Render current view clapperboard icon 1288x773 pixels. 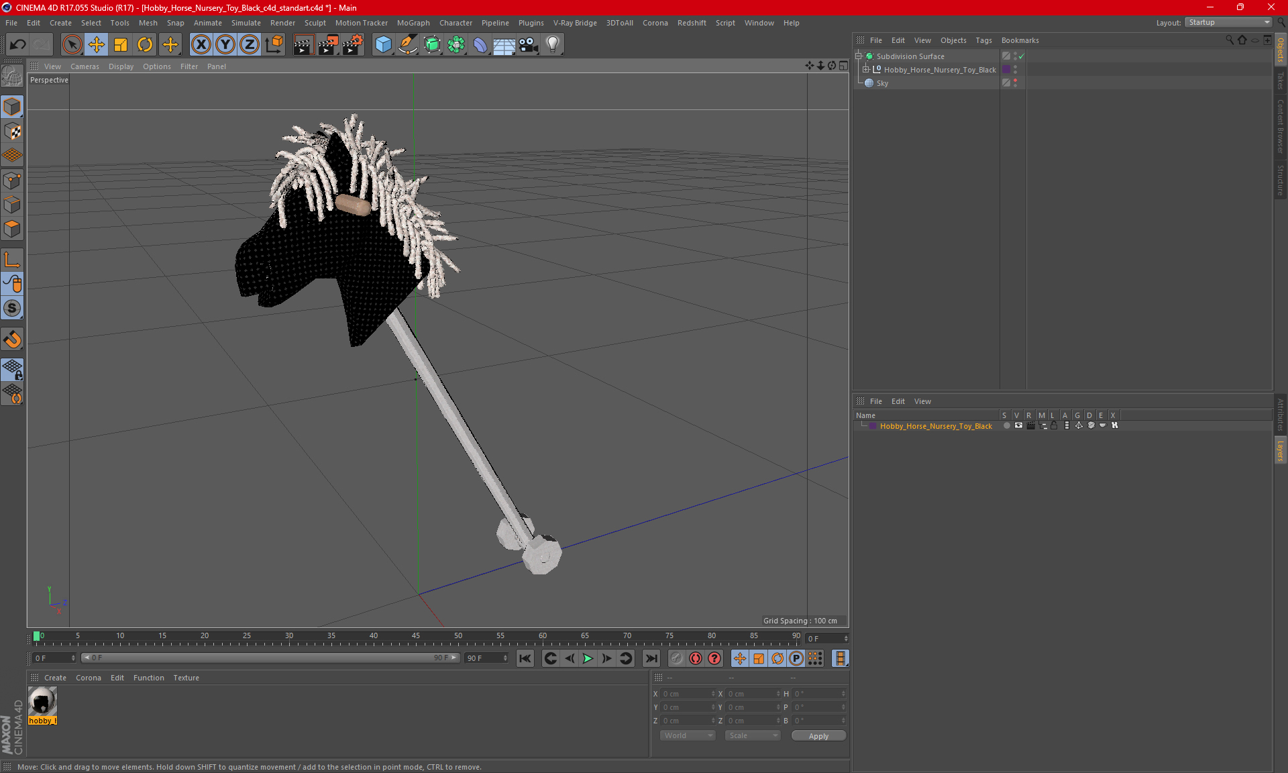303,44
